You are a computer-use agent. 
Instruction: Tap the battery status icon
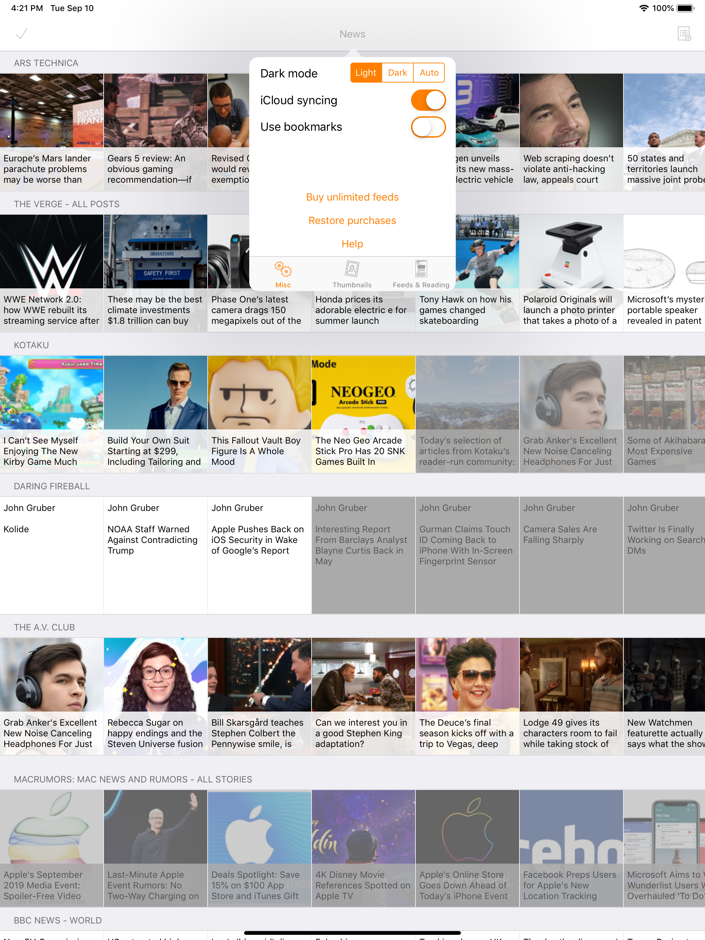coord(685,8)
